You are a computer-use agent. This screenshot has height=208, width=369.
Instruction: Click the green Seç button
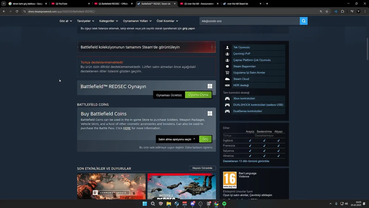click(205, 139)
